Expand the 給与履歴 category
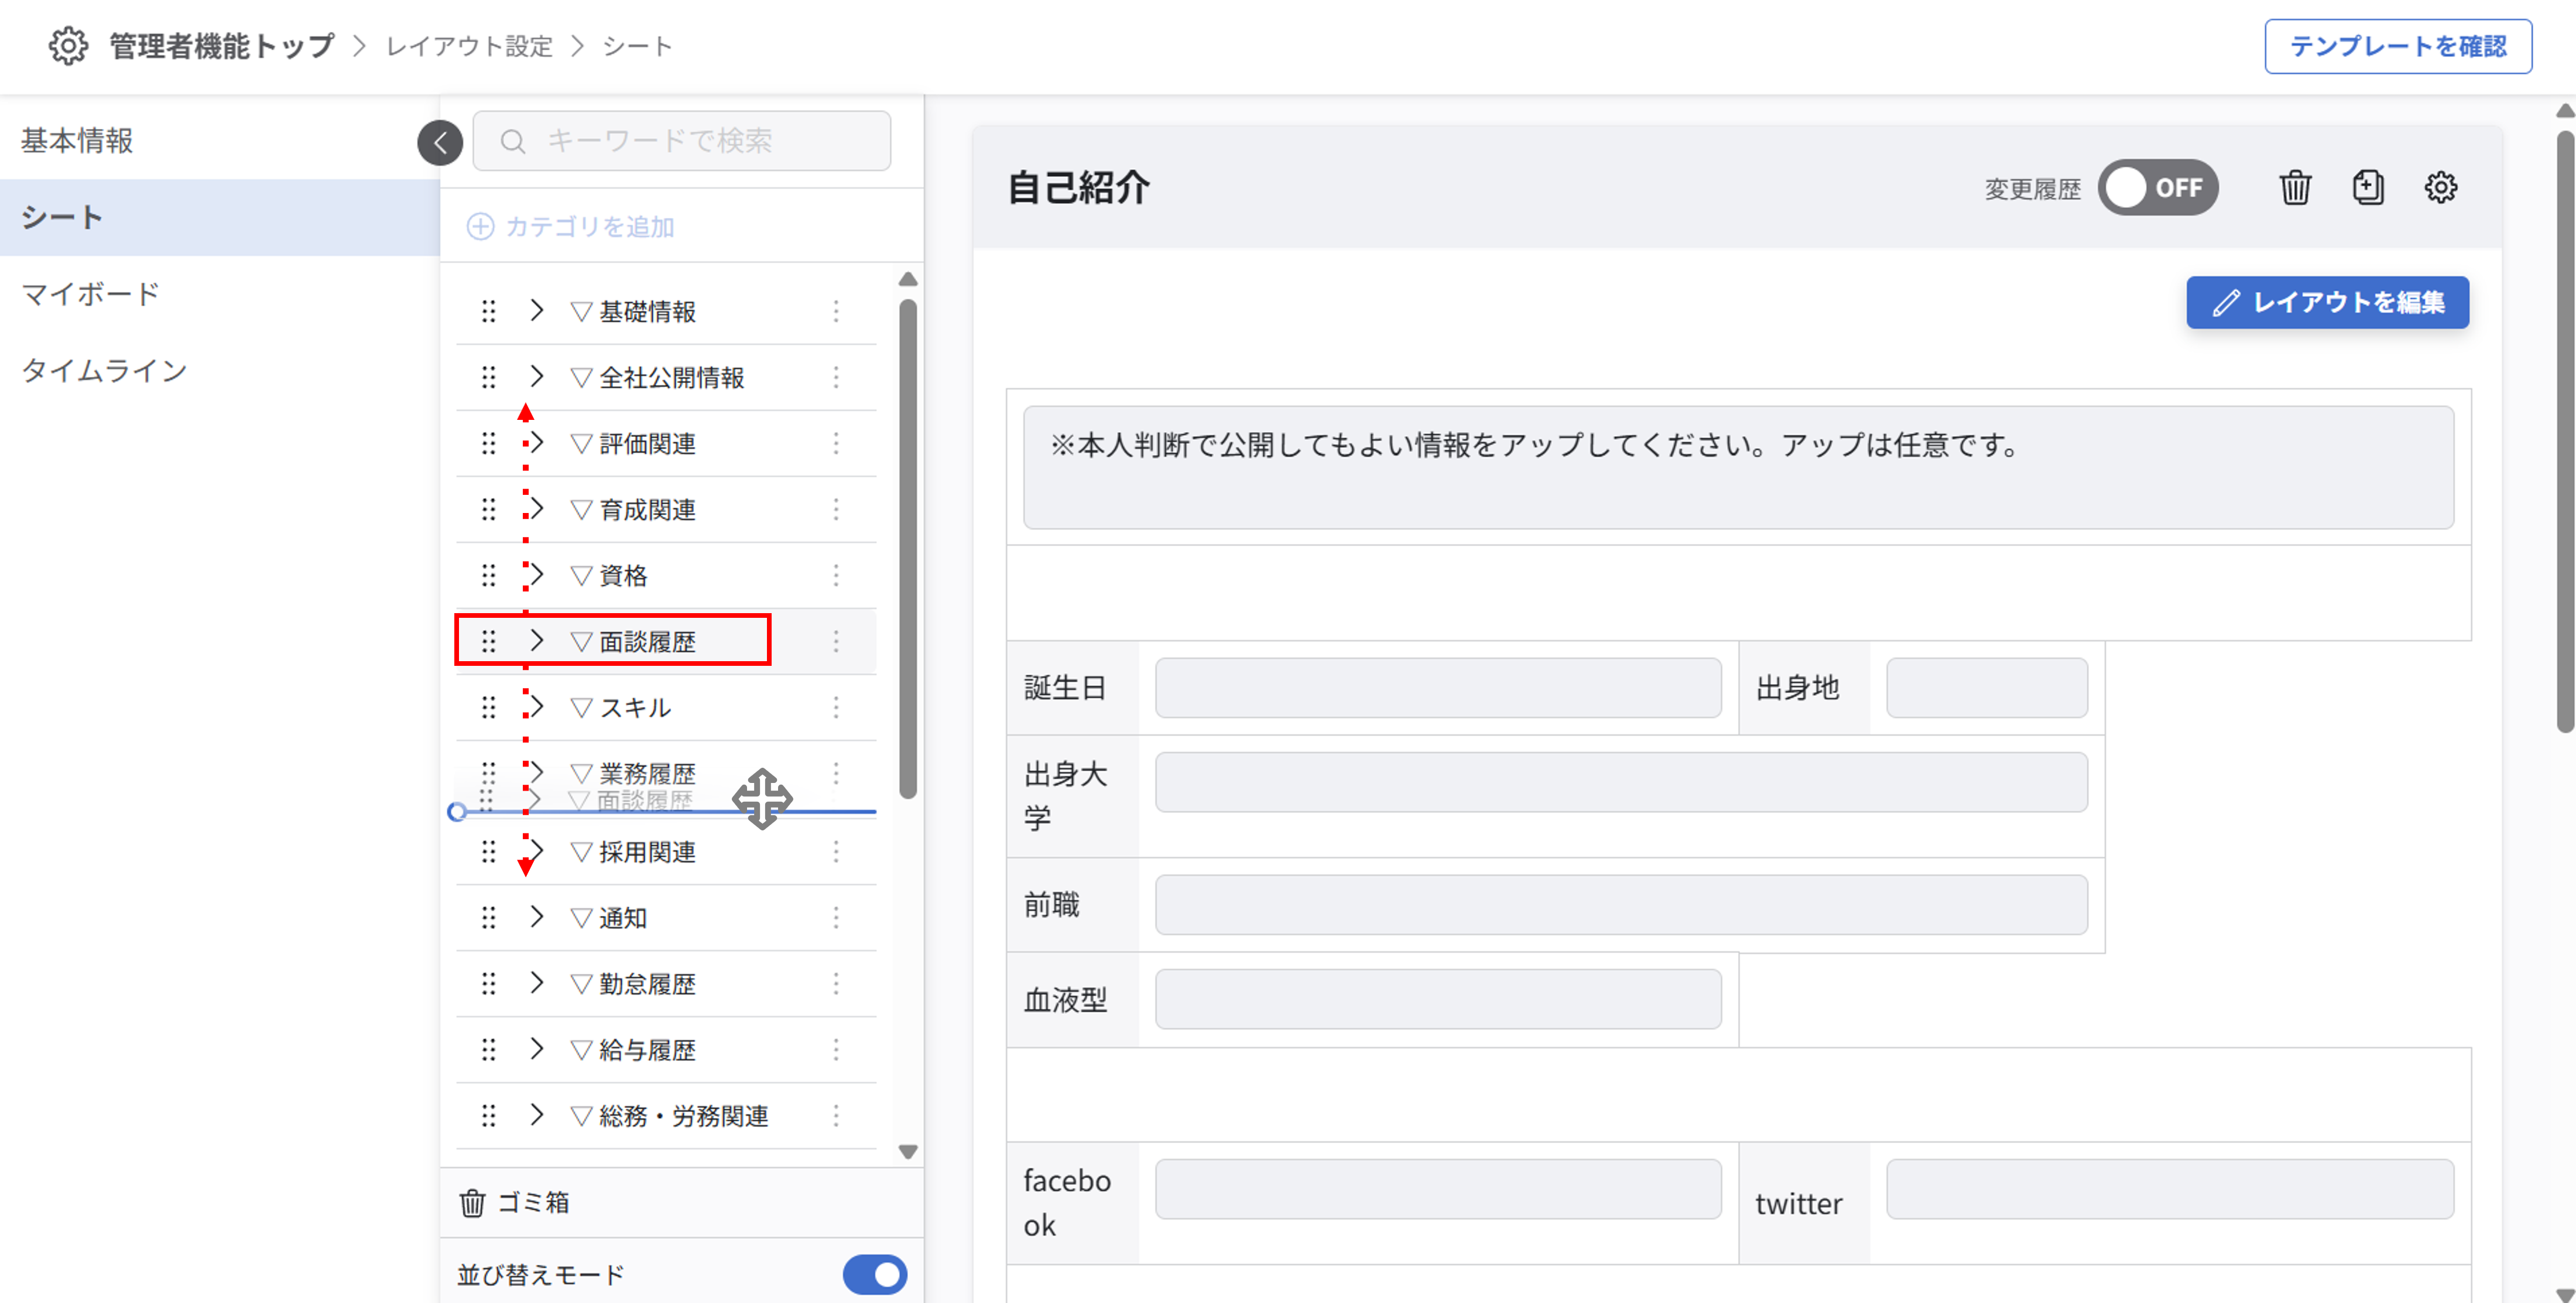The image size is (2576, 1303). (x=537, y=1049)
